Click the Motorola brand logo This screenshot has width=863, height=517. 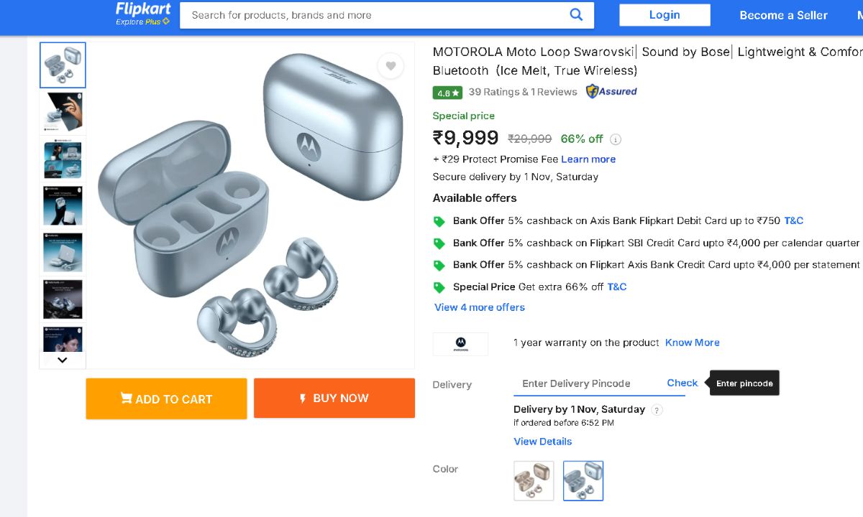click(460, 344)
